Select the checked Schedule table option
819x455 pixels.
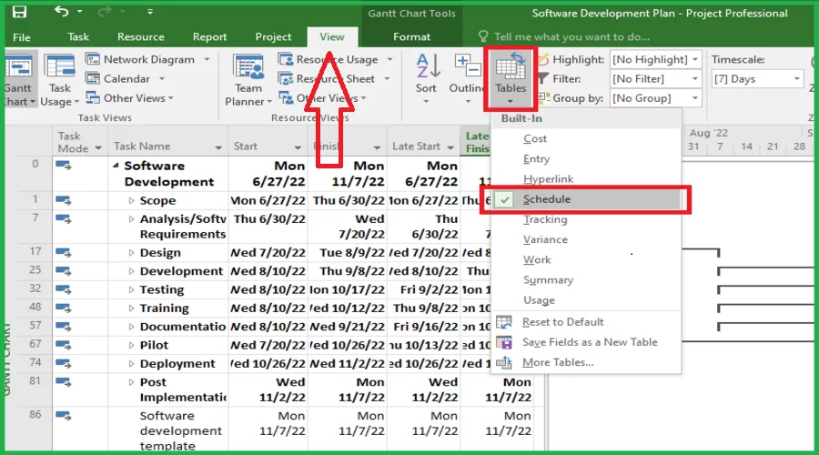(547, 199)
